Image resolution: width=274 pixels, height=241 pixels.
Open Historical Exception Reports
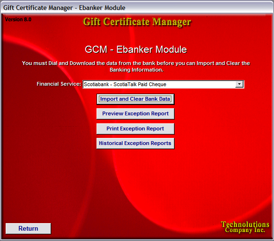[136, 143]
